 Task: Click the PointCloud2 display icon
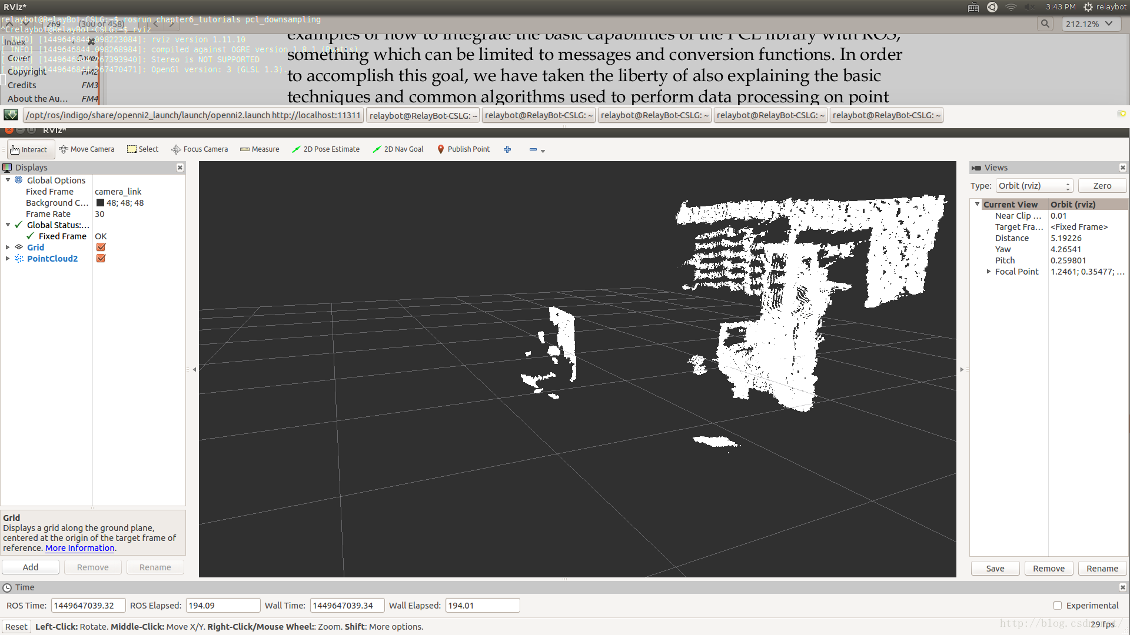coord(19,259)
